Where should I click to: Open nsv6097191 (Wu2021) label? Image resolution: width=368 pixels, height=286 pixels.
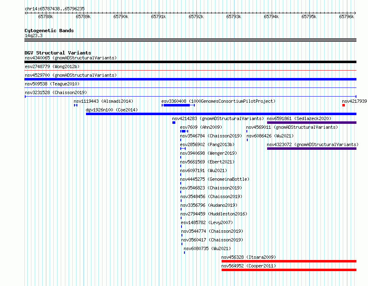pyautogui.click(x=203, y=170)
